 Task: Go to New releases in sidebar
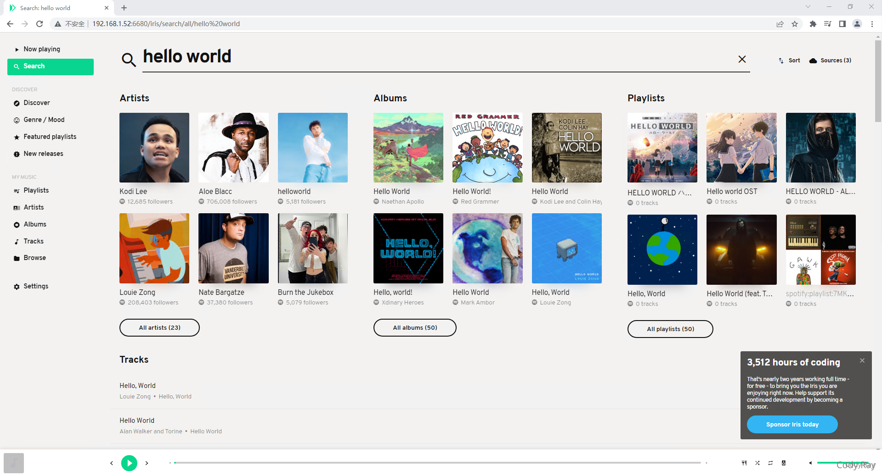[x=43, y=154]
